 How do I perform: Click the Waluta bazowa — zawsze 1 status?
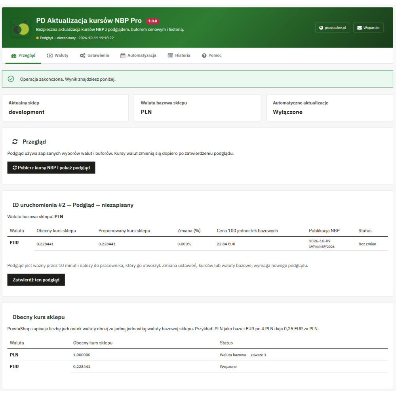coord(243,355)
